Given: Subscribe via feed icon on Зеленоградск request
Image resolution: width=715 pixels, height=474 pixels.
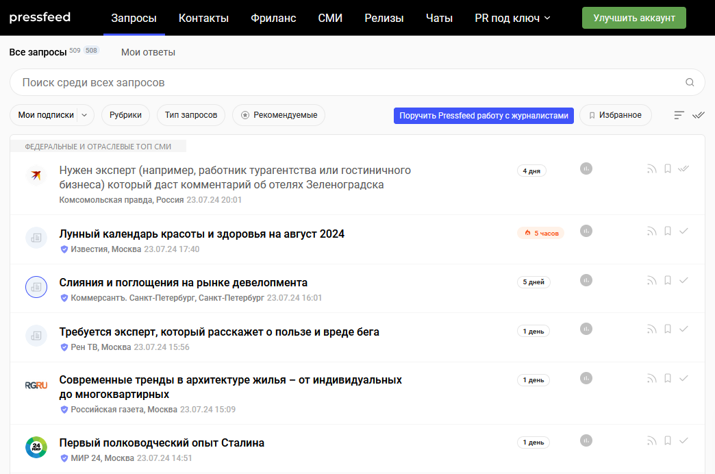Looking at the screenshot, I should (651, 169).
